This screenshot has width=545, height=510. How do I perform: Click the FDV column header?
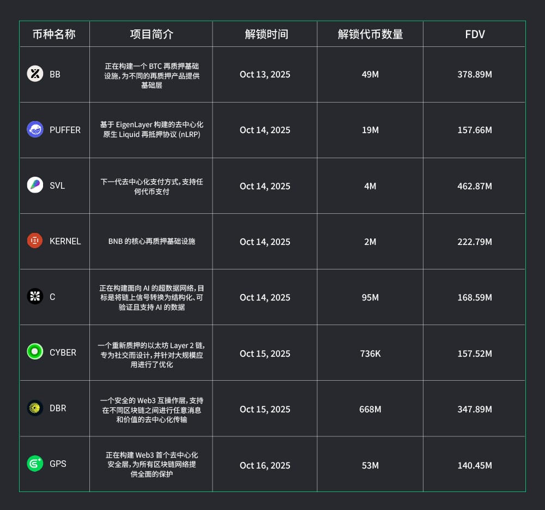click(x=475, y=34)
